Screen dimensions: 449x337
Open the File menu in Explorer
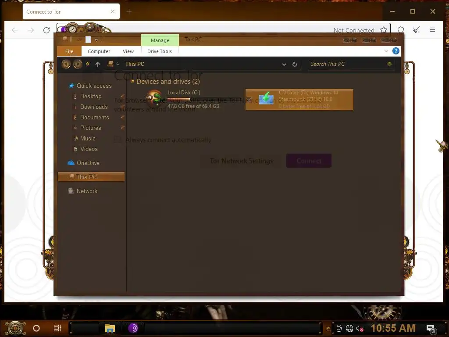(x=69, y=51)
